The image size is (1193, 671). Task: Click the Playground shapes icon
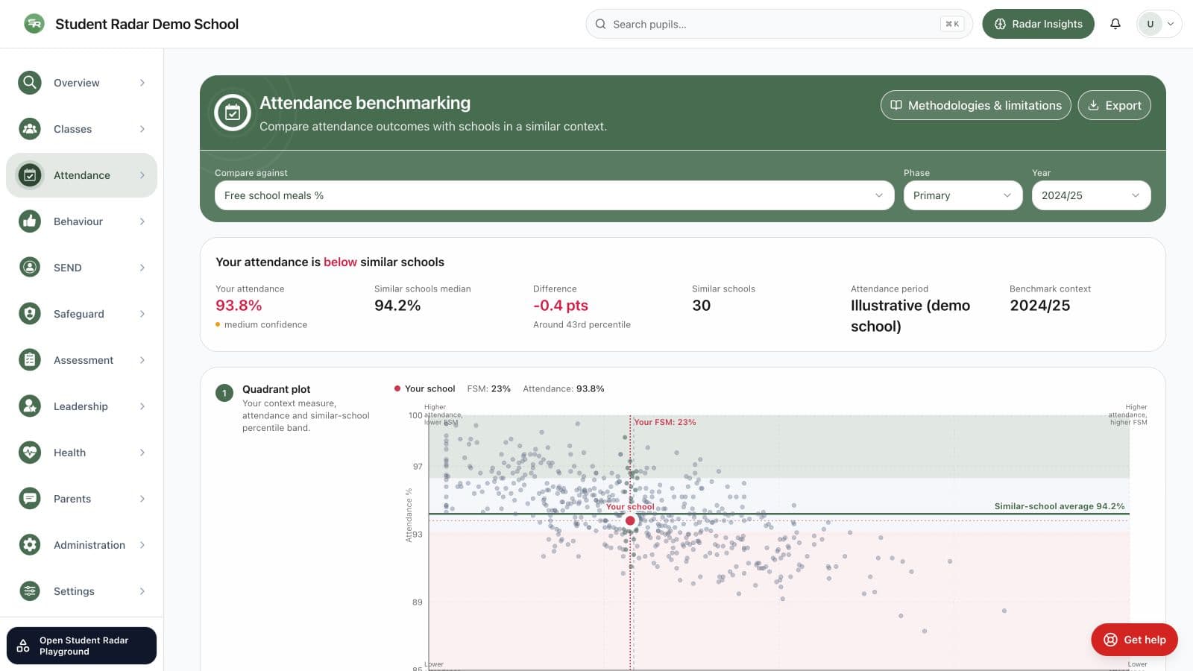23,646
